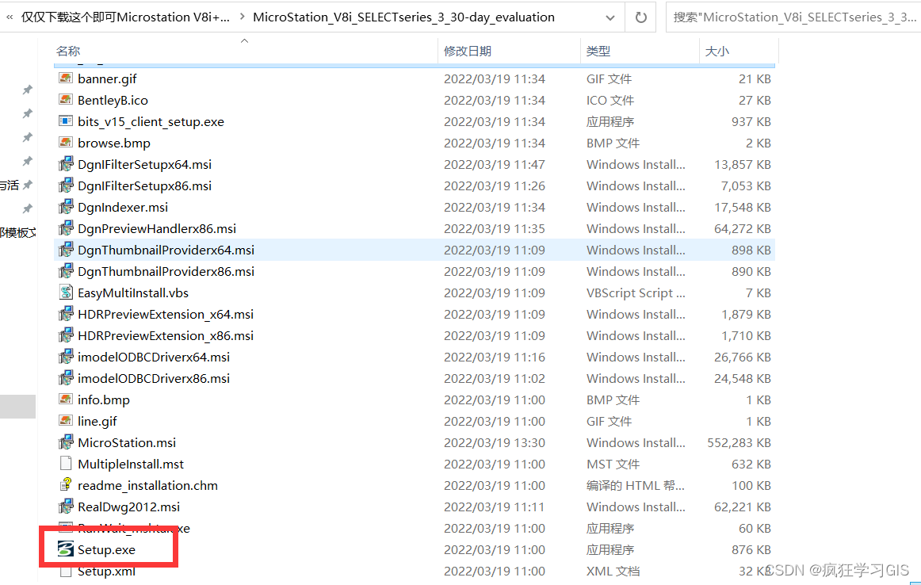The height and width of the screenshot is (585, 921).
Task: Click the 2022/03/19 13:30 modified date
Action: (495, 443)
